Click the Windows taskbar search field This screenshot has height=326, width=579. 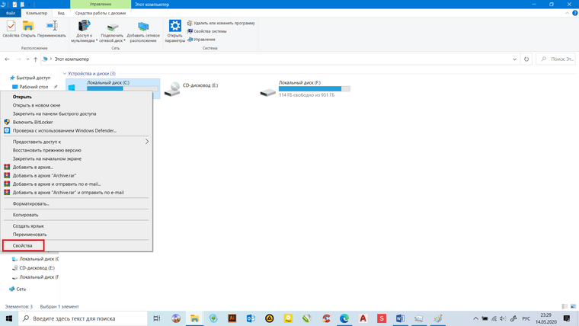(x=83, y=318)
